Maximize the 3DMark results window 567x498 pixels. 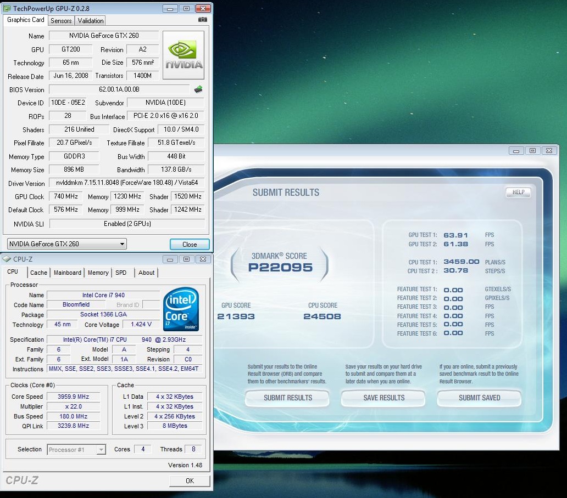click(x=532, y=150)
